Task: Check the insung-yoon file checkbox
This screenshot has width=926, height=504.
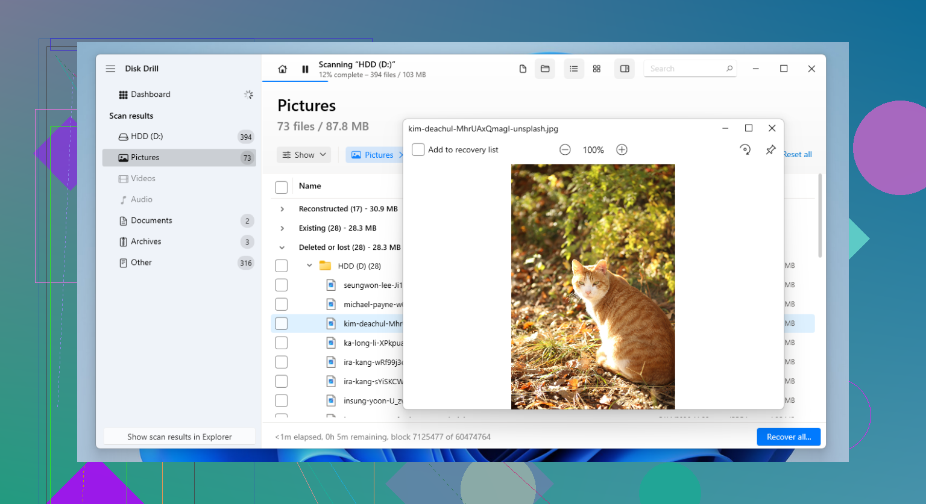Action: point(282,400)
